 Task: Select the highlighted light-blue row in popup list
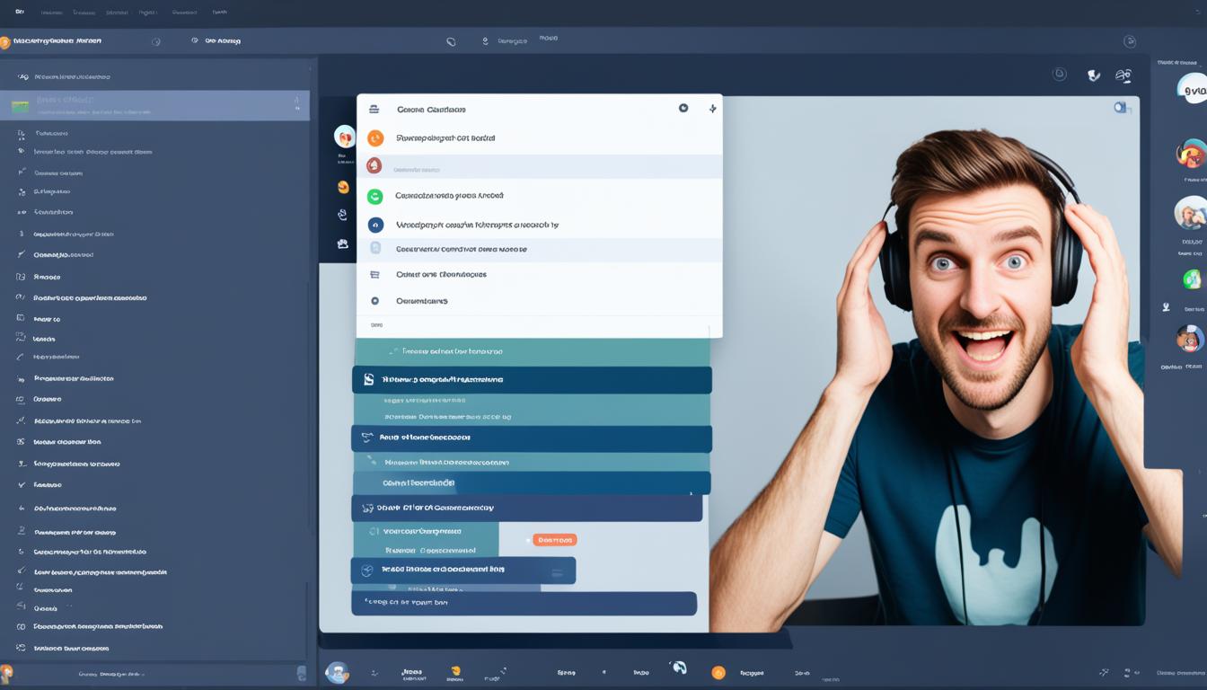tap(539, 167)
